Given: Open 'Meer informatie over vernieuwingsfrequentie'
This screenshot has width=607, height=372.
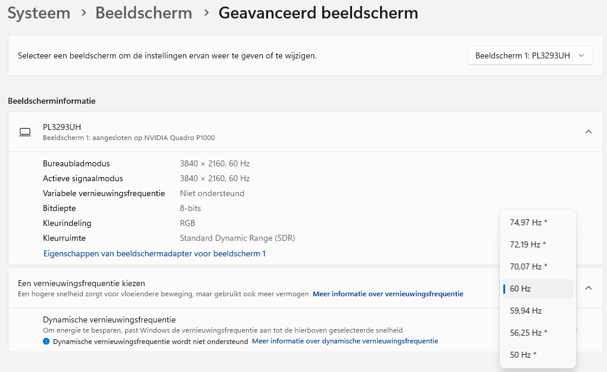Looking at the screenshot, I should coord(388,293).
